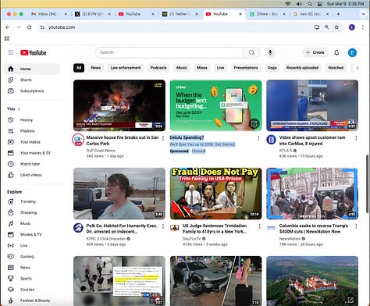
Task: Click the search magnifier button
Action: click(251, 52)
